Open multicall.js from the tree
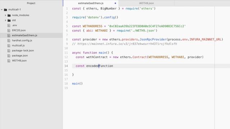The image size is (230, 129). click(x=18, y=46)
